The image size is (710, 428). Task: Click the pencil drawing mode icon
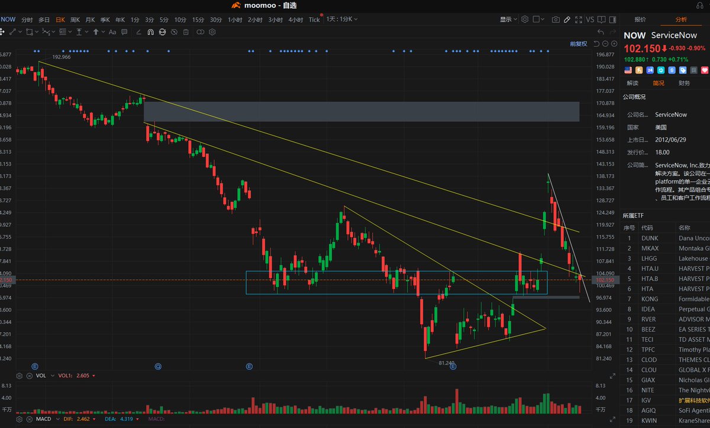coord(567,20)
